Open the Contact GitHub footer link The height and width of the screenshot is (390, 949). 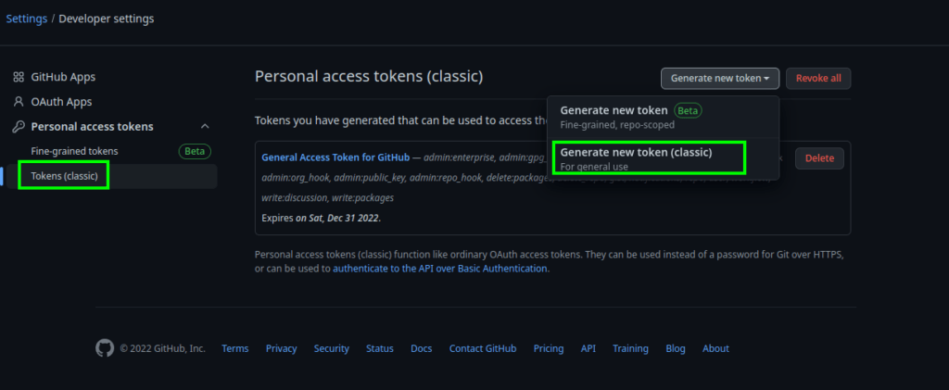point(482,348)
